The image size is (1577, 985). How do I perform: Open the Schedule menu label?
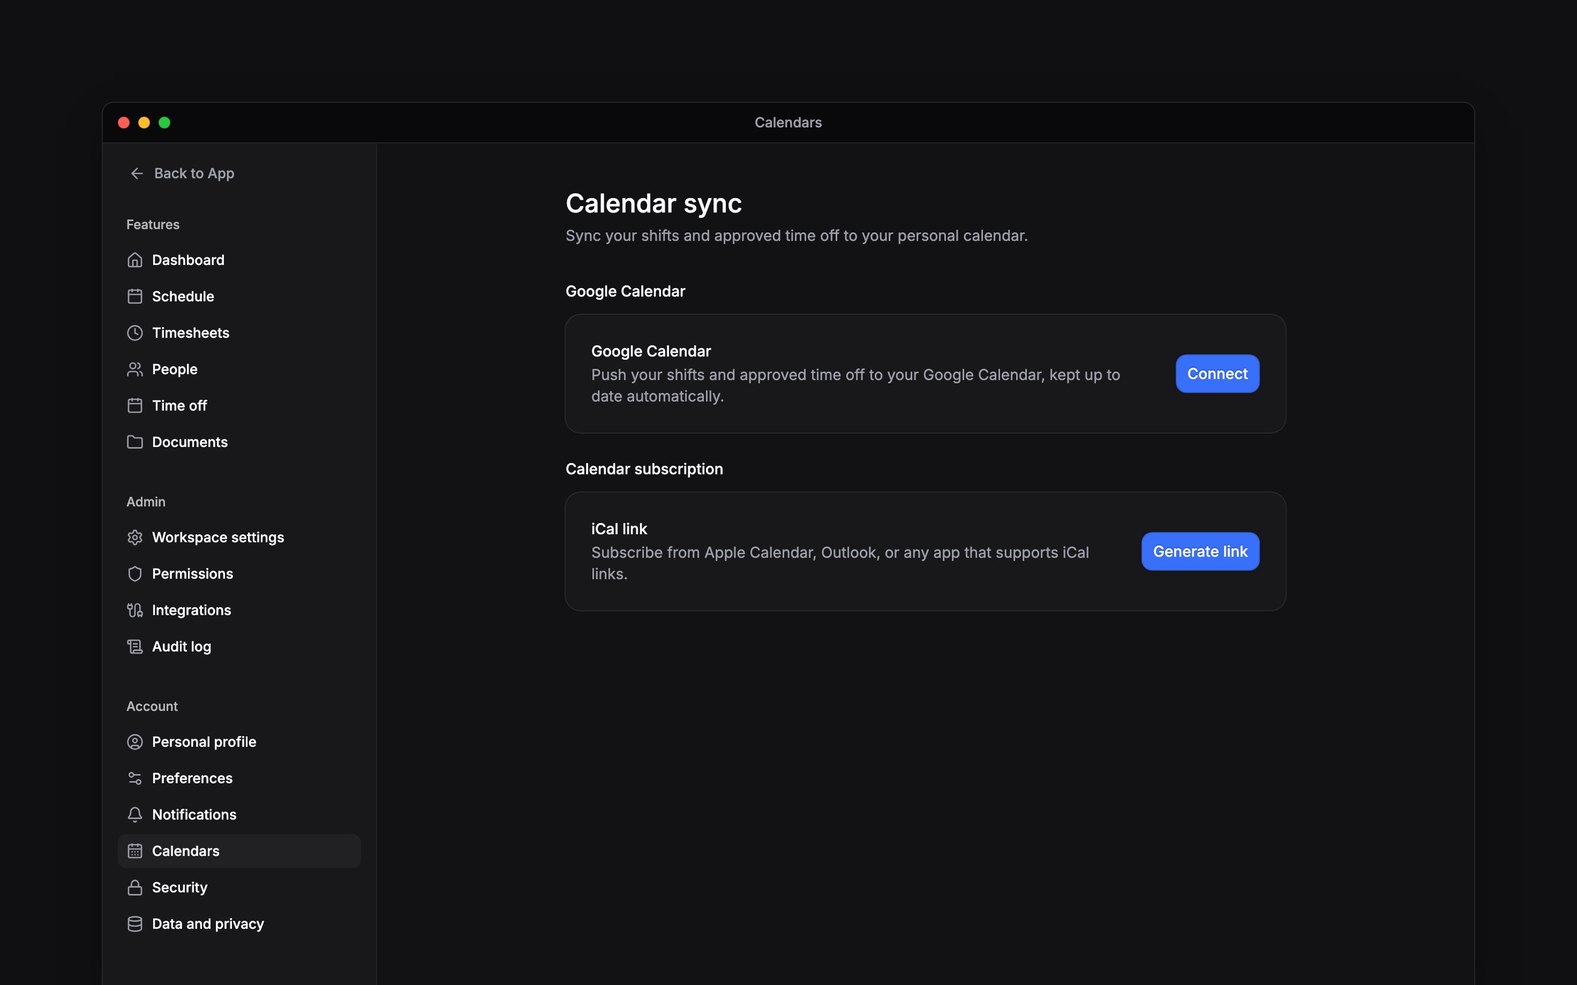(183, 297)
